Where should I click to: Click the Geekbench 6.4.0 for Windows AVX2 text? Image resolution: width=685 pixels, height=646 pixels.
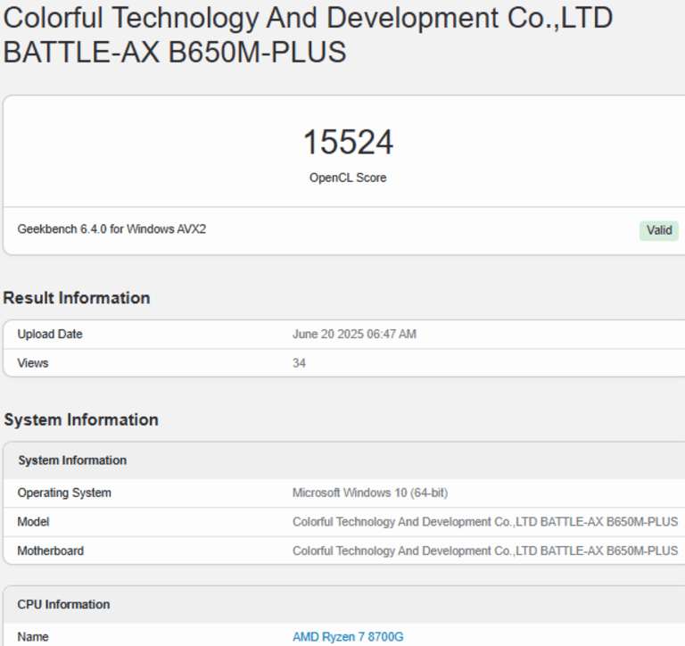(111, 229)
